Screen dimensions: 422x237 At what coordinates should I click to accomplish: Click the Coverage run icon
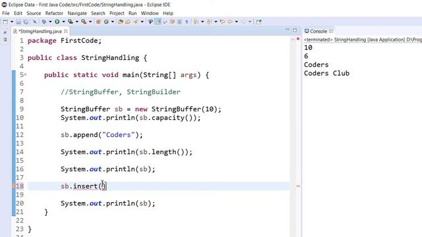tap(71, 22)
